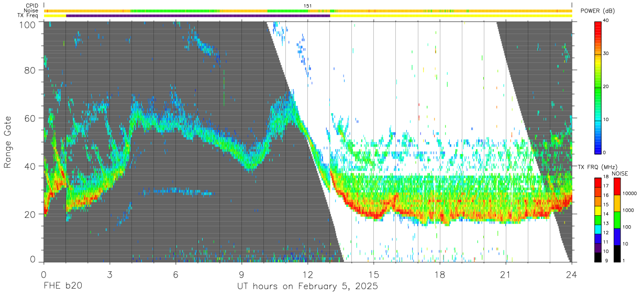
Task: Click the 80 tick on Range Gate axis
Action: point(30,70)
